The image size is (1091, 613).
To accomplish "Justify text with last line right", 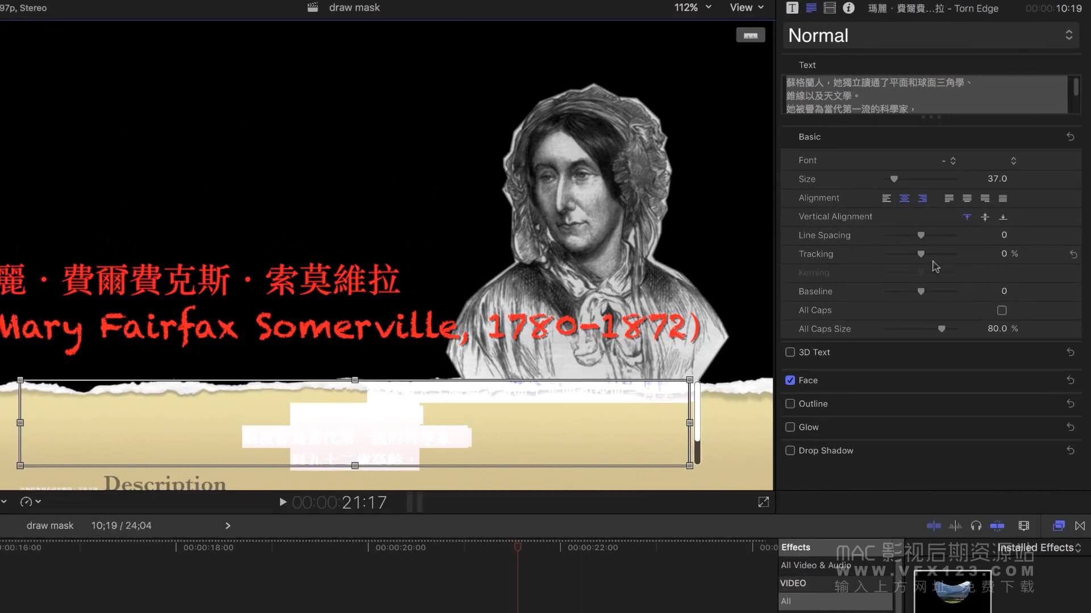I will (x=985, y=198).
